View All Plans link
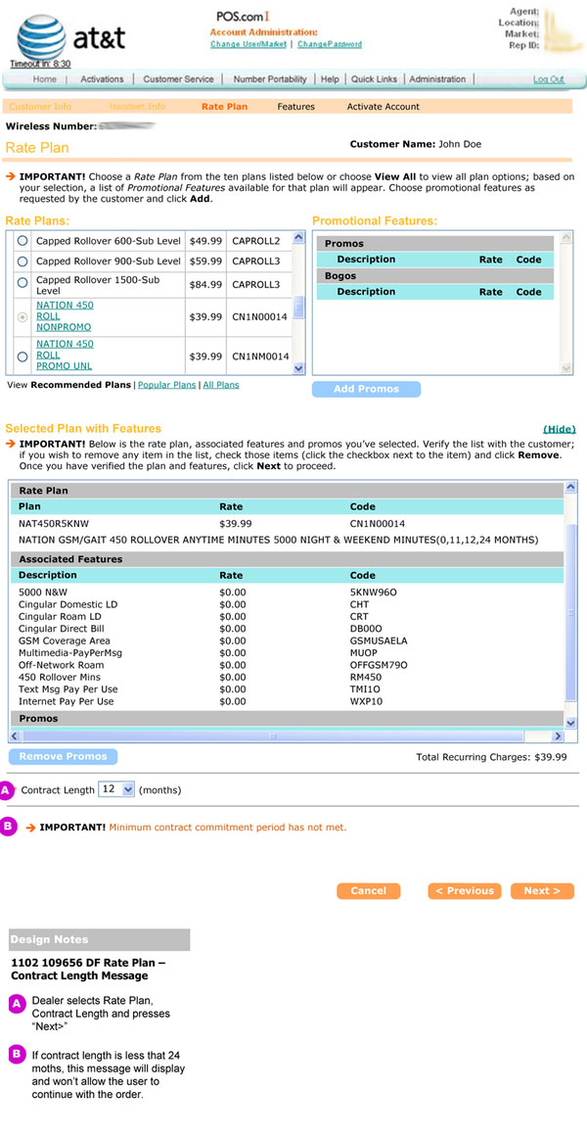587x1138 pixels. (x=221, y=385)
